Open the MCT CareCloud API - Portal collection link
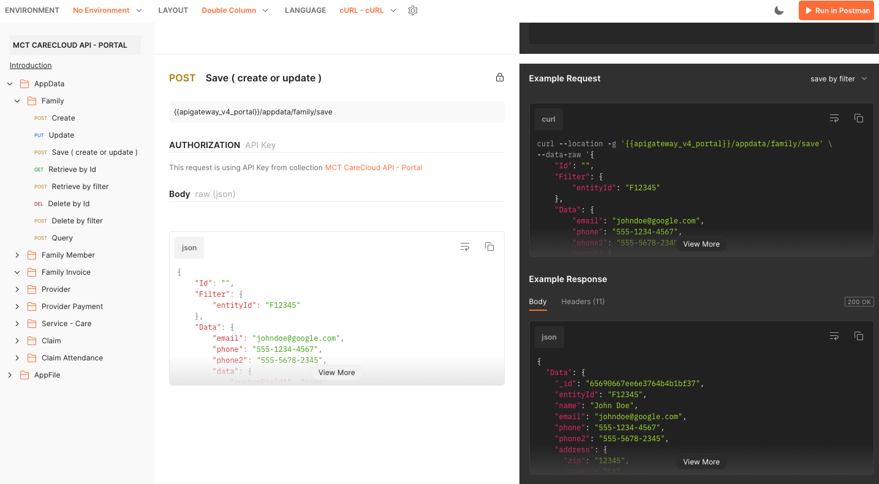This screenshot has width=879, height=484. click(x=373, y=167)
